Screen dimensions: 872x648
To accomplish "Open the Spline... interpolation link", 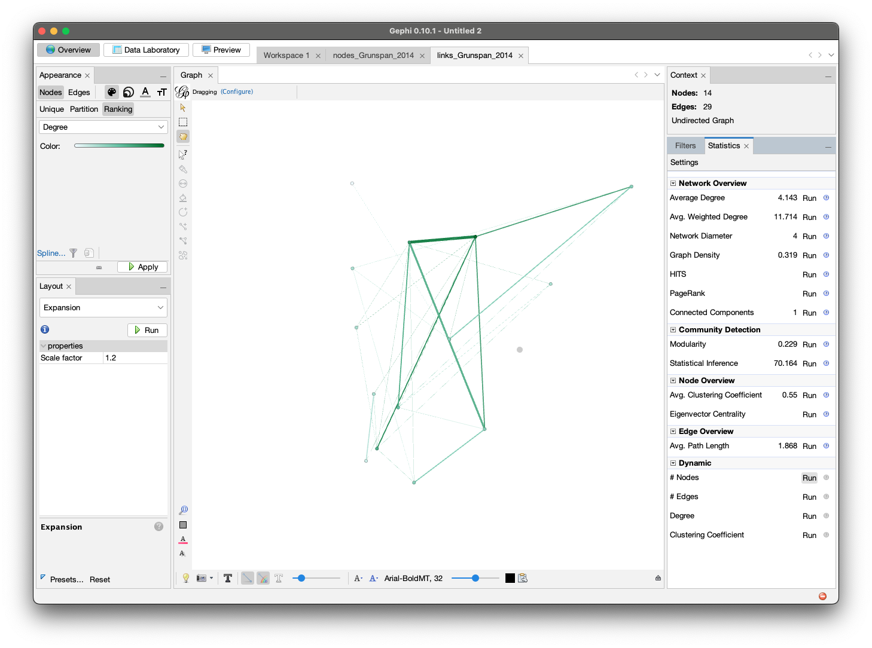I will pyautogui.click(x=51, y=253).
